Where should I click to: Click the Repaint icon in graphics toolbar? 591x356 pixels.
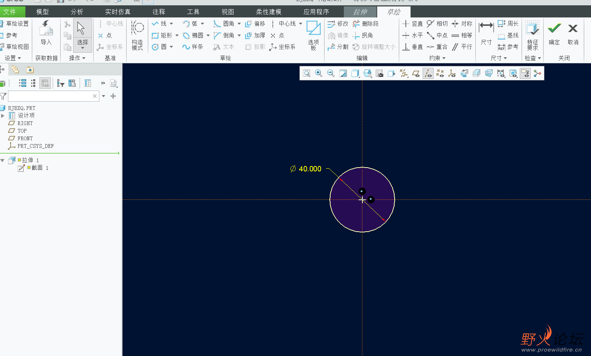tap(343, 73)
